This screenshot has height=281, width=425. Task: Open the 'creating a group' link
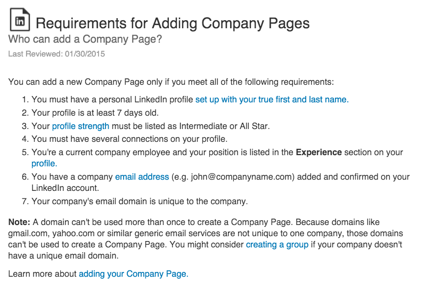277,245
